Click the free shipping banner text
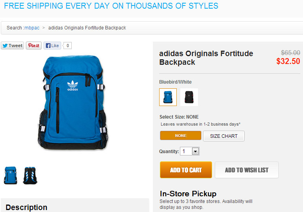The width and height of the screenshot is (303, 212). tap(111, 6)
